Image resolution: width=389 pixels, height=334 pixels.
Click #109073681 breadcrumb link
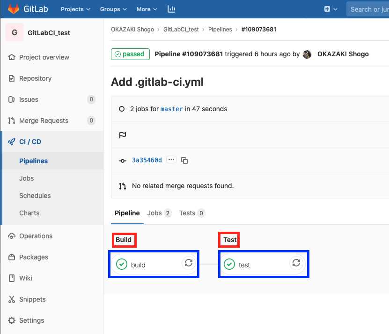coord(259,30)
